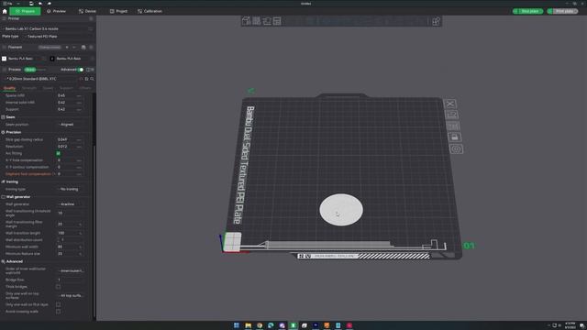The image size is (587, 330).
Task: Click the Flushing volumes button
Action: (50, 47)
